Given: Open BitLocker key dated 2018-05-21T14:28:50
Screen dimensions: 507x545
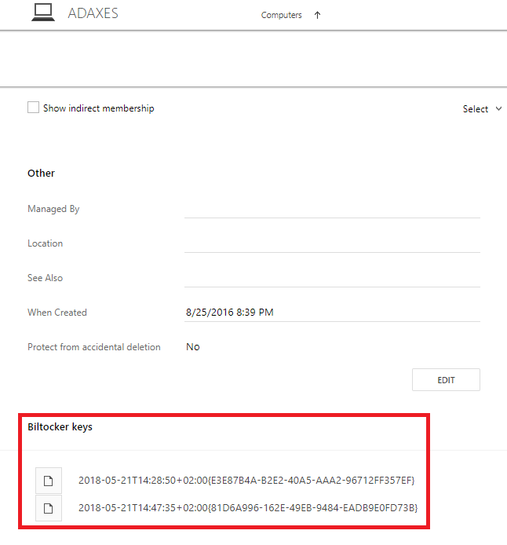Looking at the screenshot, I should tap(246, 481).
